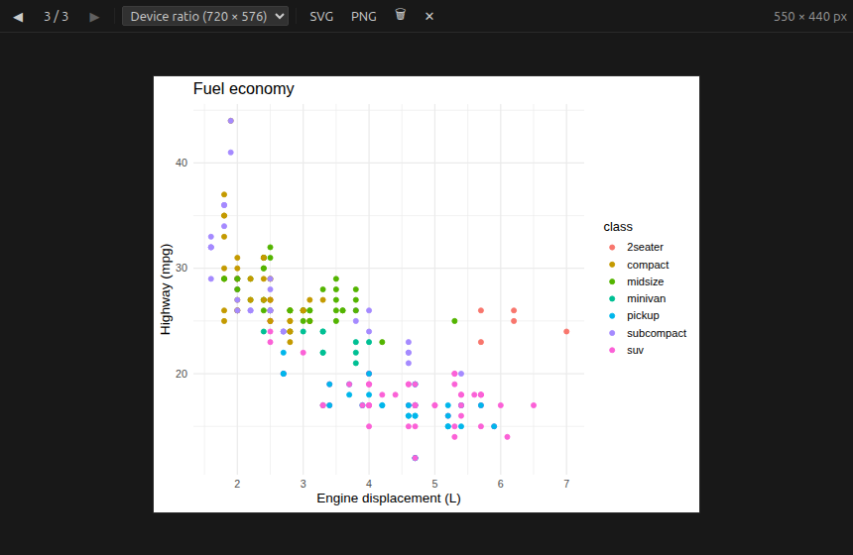Click the x-axis tick label 3
This screenshot has width=853, height=555.
click(x=303, y=484)
